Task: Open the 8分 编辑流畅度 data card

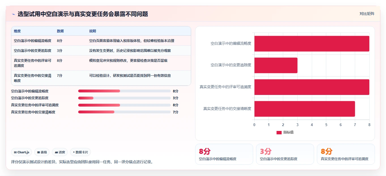Action: click(224, 154)
